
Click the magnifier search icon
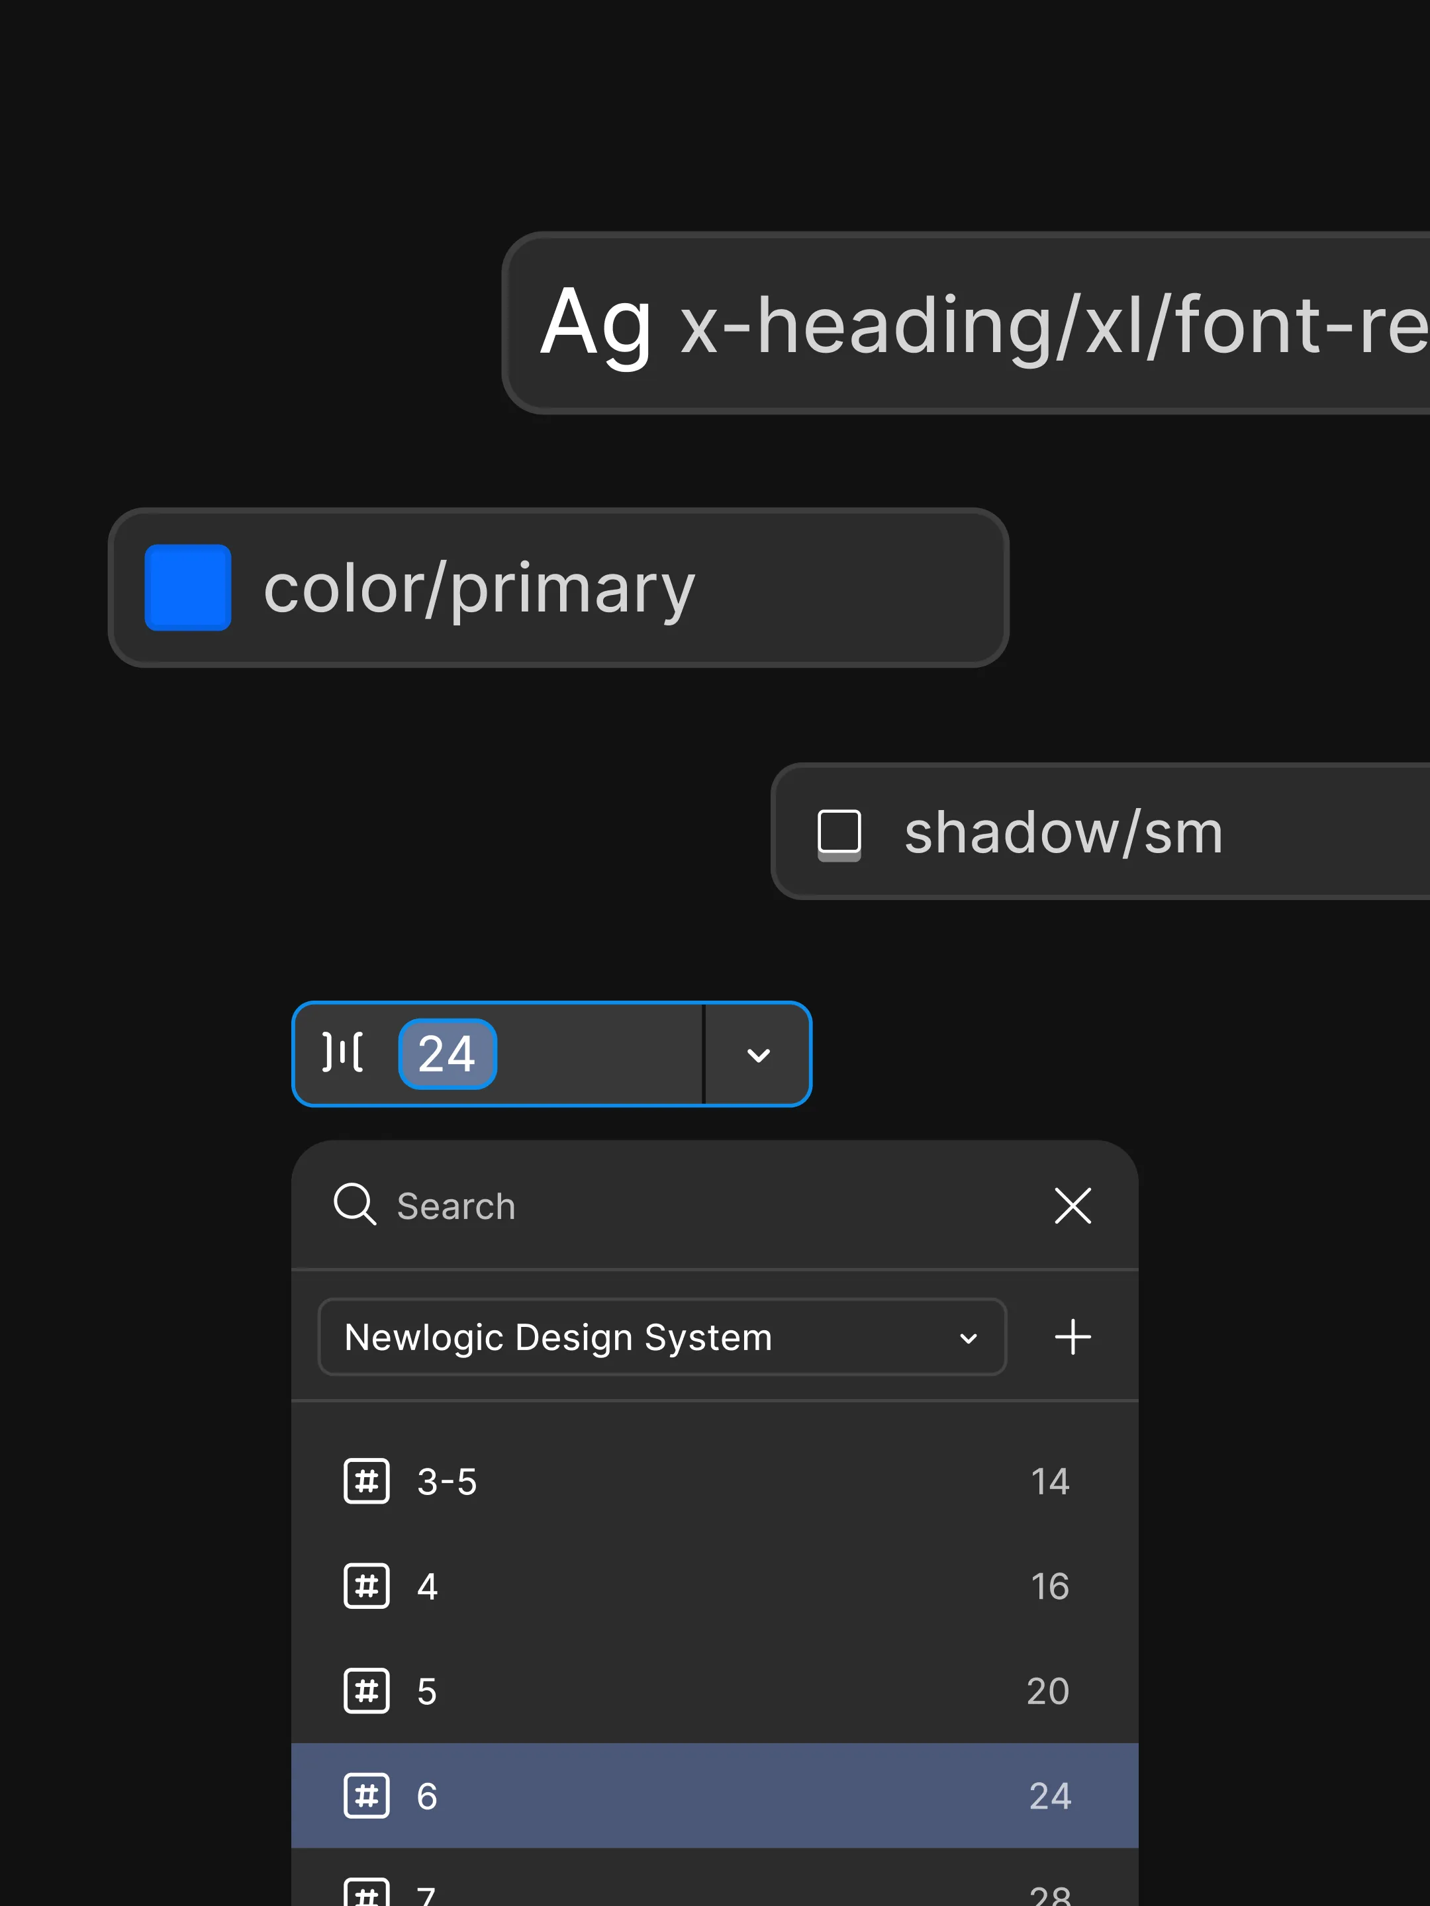pos(354,1204)
